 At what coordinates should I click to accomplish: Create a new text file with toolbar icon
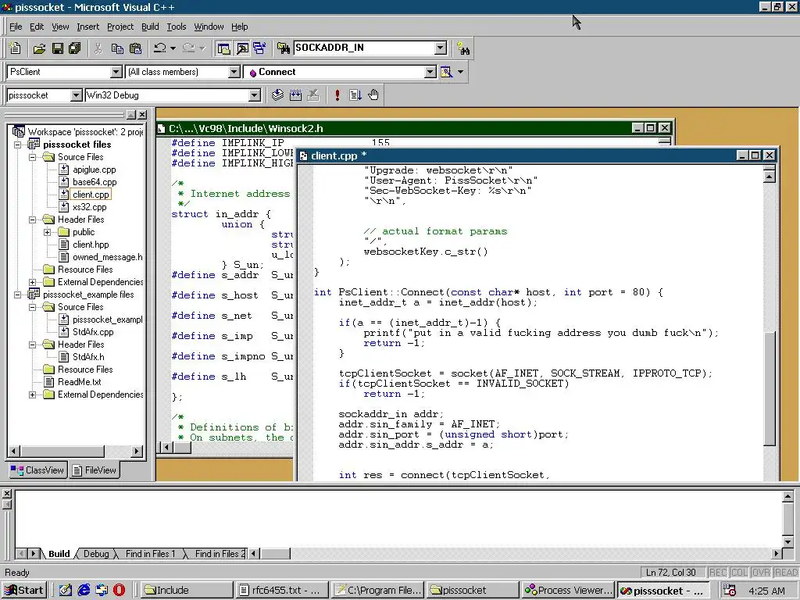coord(16,48)
